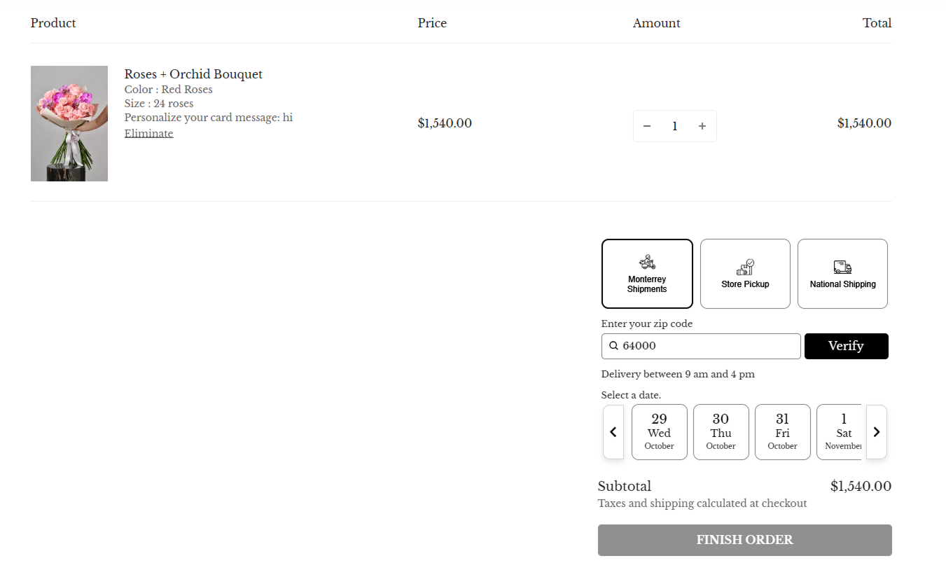
Task: Click the magnifier icon in the zip field
Action: [613, 346]
